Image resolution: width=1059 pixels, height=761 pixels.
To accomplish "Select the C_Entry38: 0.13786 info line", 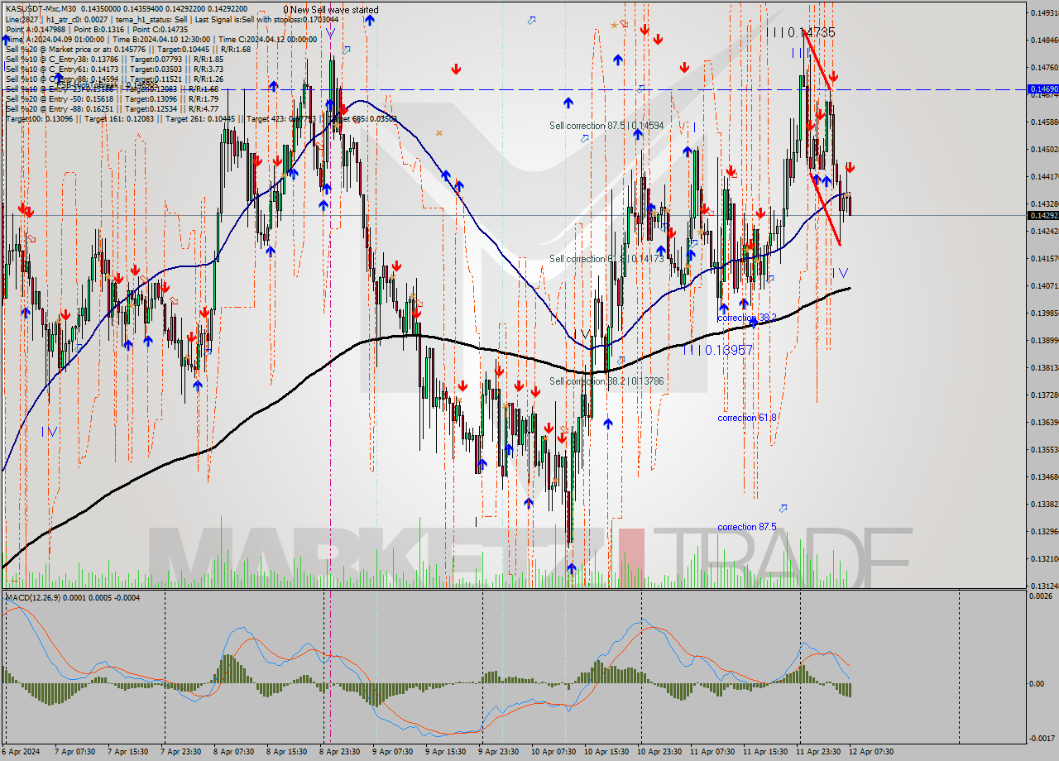I will (x=114, y=59).
